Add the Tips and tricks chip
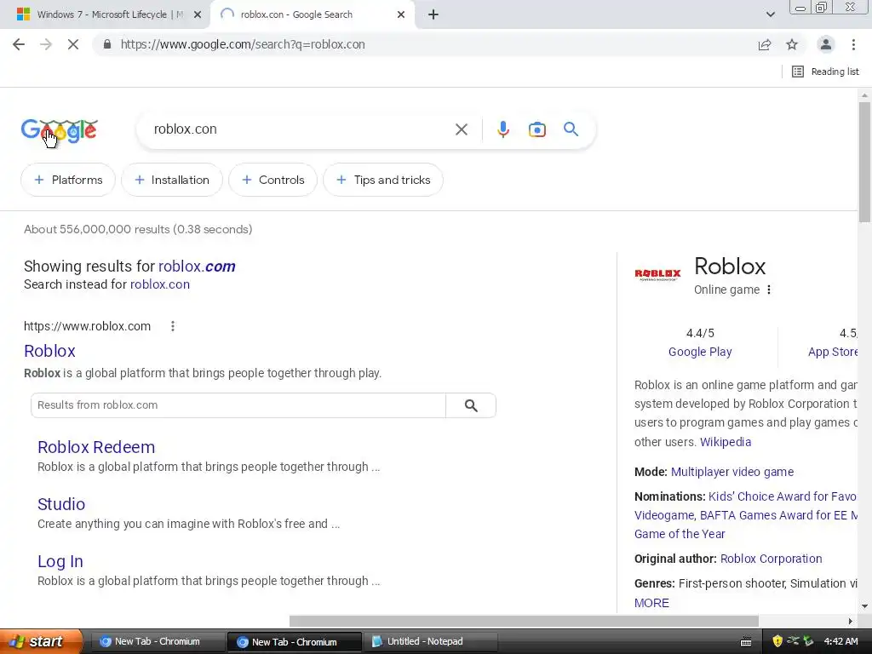Screen dimensions: 872x654 383,180
